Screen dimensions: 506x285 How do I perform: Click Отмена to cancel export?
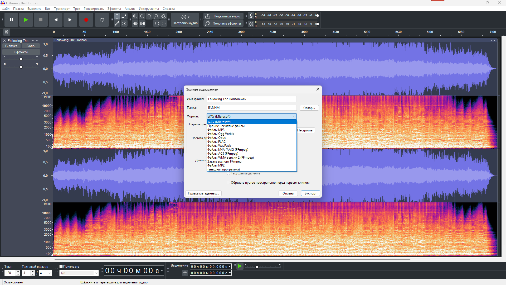288,193
